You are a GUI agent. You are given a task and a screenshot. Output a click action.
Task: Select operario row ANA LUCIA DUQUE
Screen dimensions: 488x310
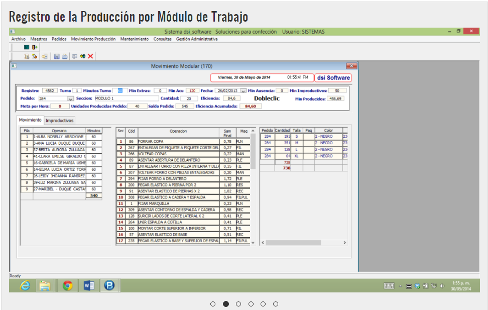pyautogui.click(x=61, y=143)
